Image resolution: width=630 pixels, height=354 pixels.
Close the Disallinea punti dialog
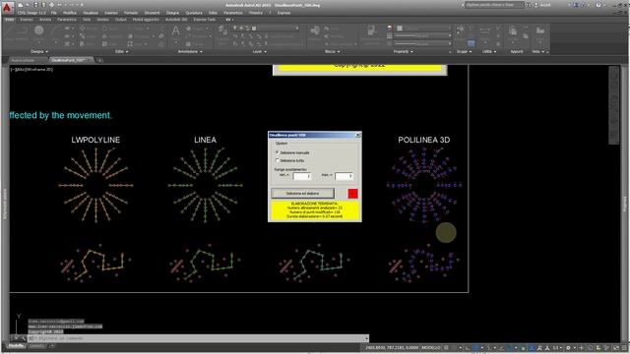point(358,135)
